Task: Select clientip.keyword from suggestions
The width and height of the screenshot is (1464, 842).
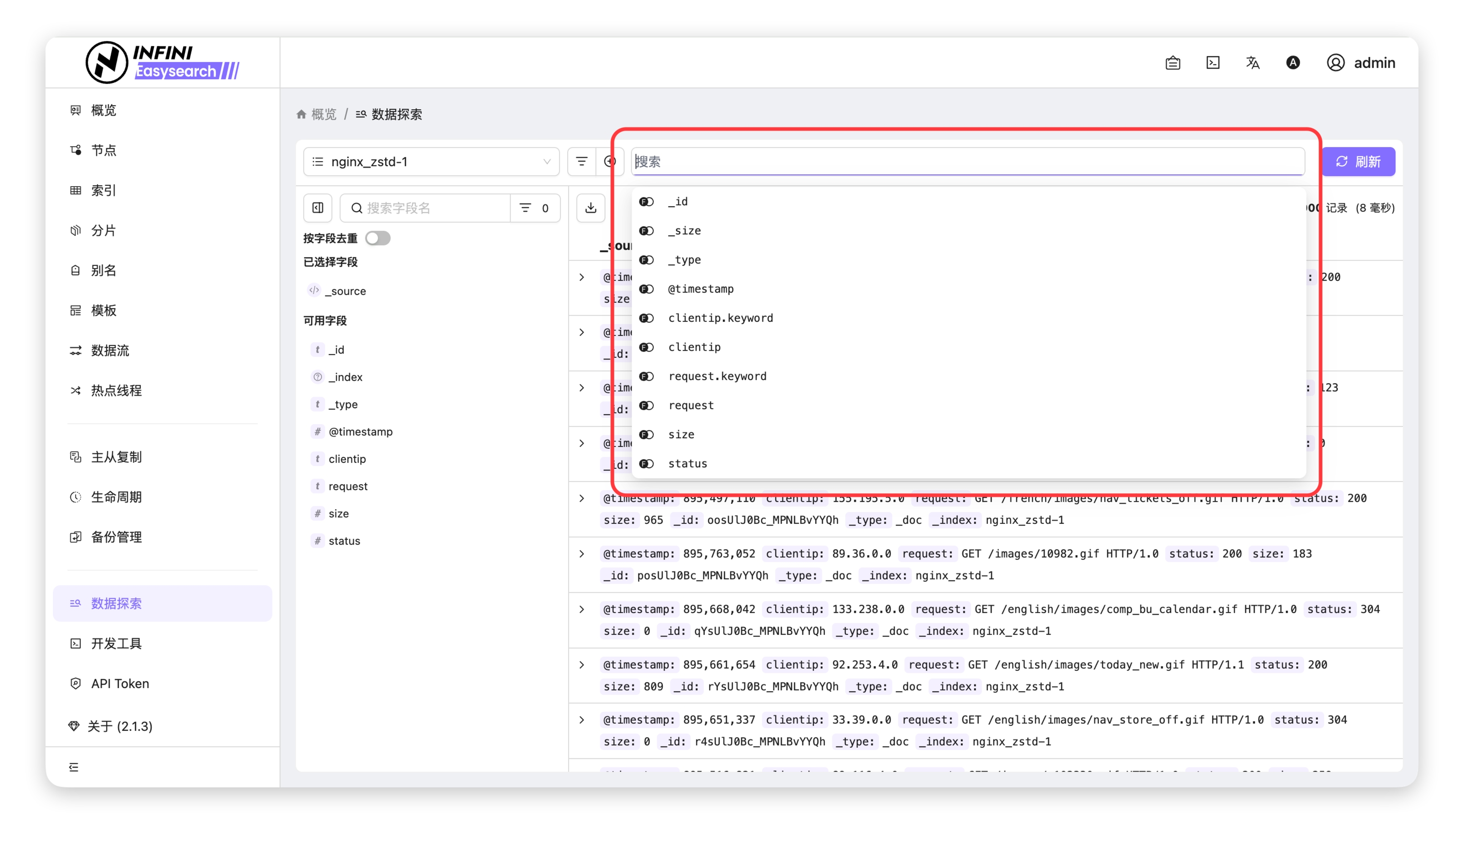Action: [720, 318]
